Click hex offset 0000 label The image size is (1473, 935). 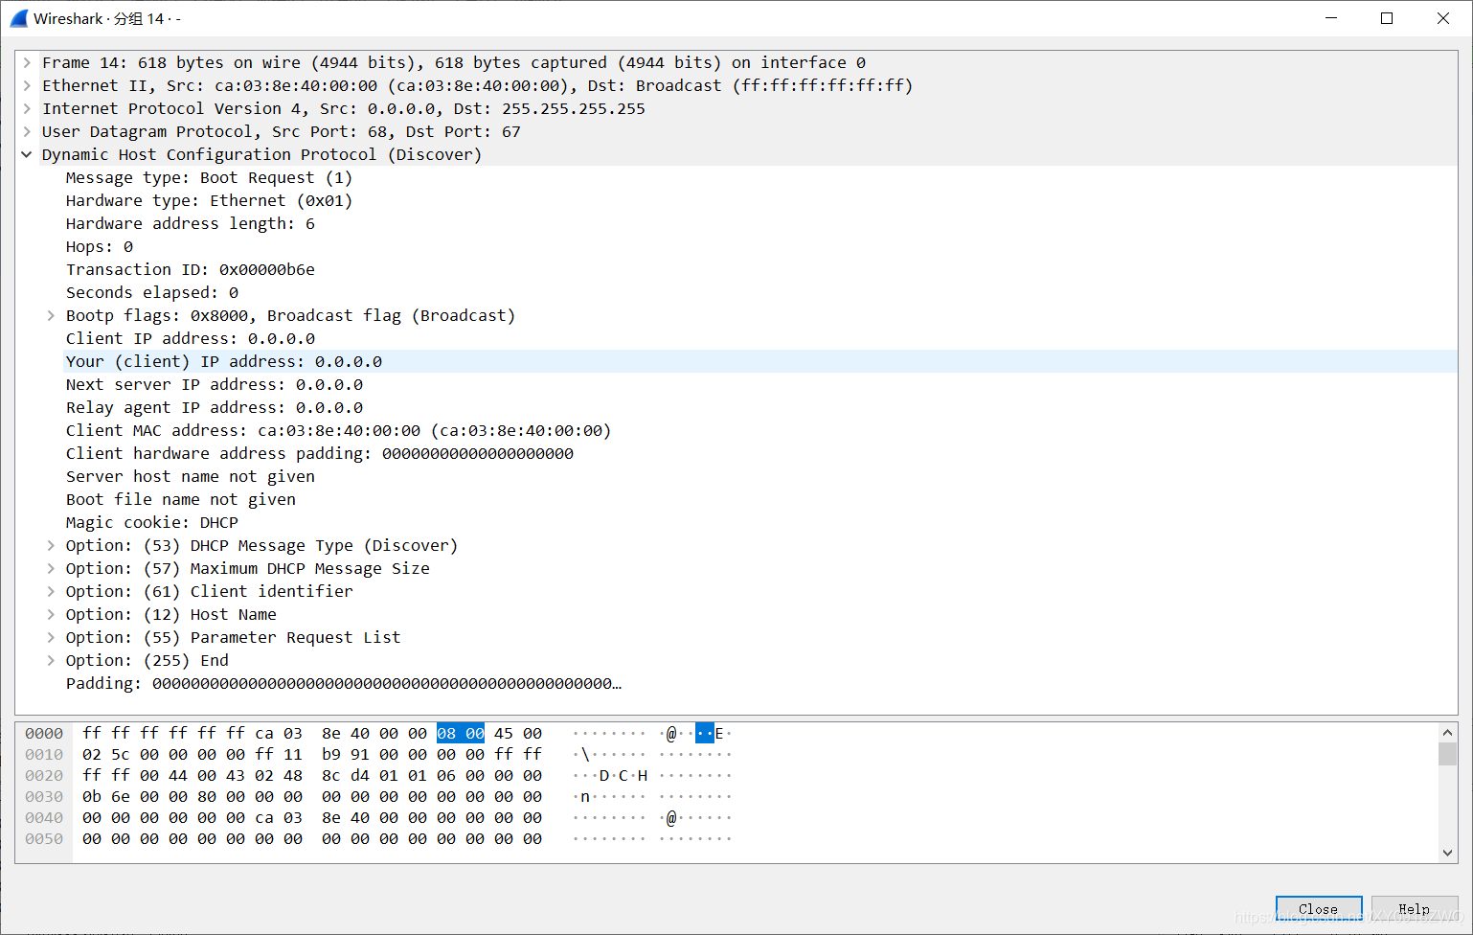point(44,733)
